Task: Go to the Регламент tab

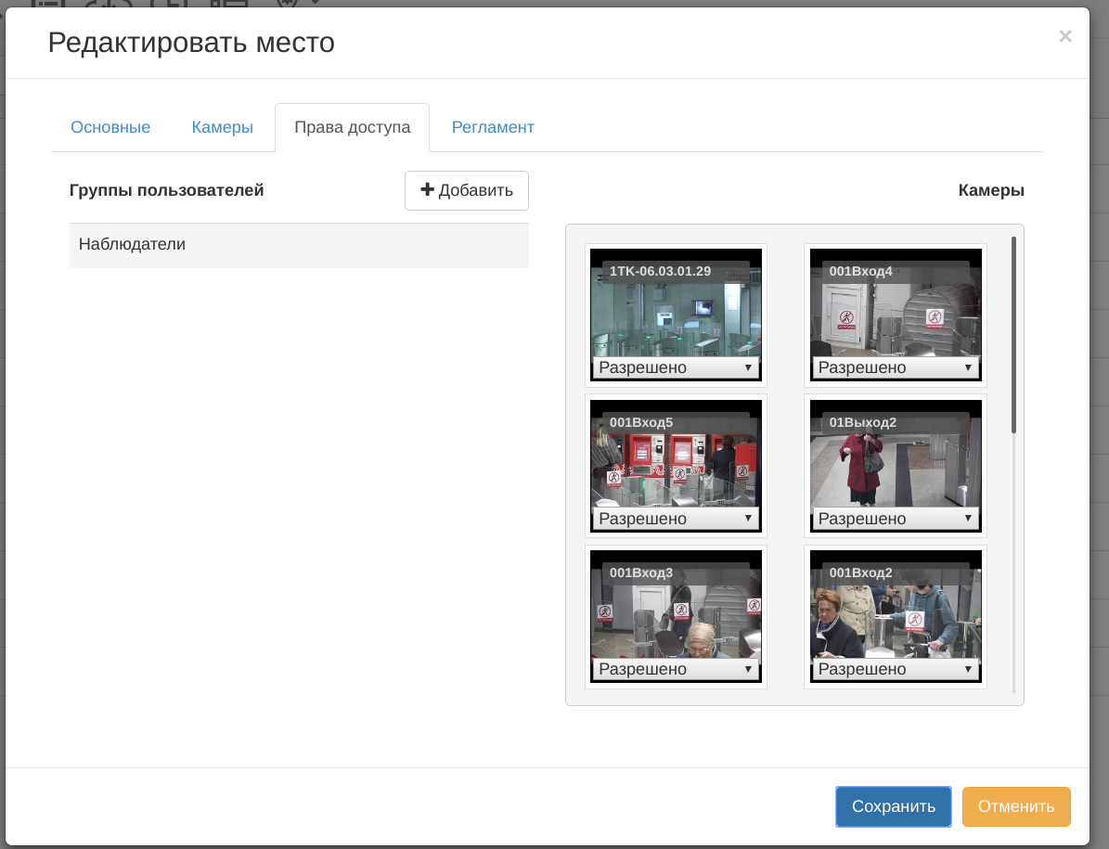Action: tap(492, 127)
